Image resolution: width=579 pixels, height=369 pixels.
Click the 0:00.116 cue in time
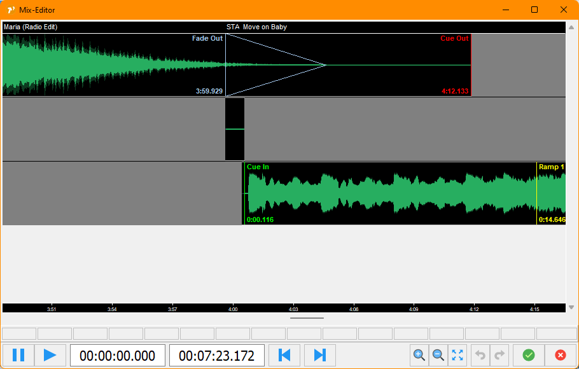click(x=260, y=219)
